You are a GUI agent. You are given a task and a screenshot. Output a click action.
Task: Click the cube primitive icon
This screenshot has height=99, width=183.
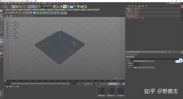(x=54, y=7)
